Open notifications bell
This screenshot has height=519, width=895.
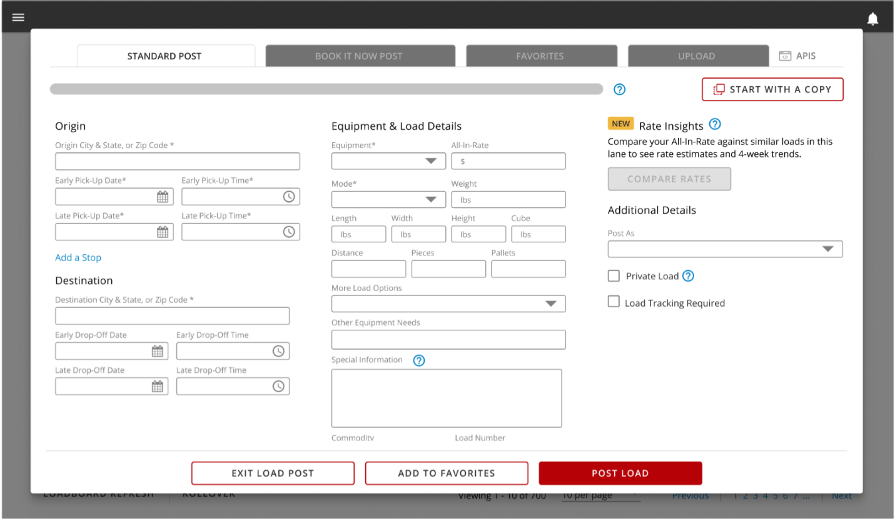tap(872, 19)
